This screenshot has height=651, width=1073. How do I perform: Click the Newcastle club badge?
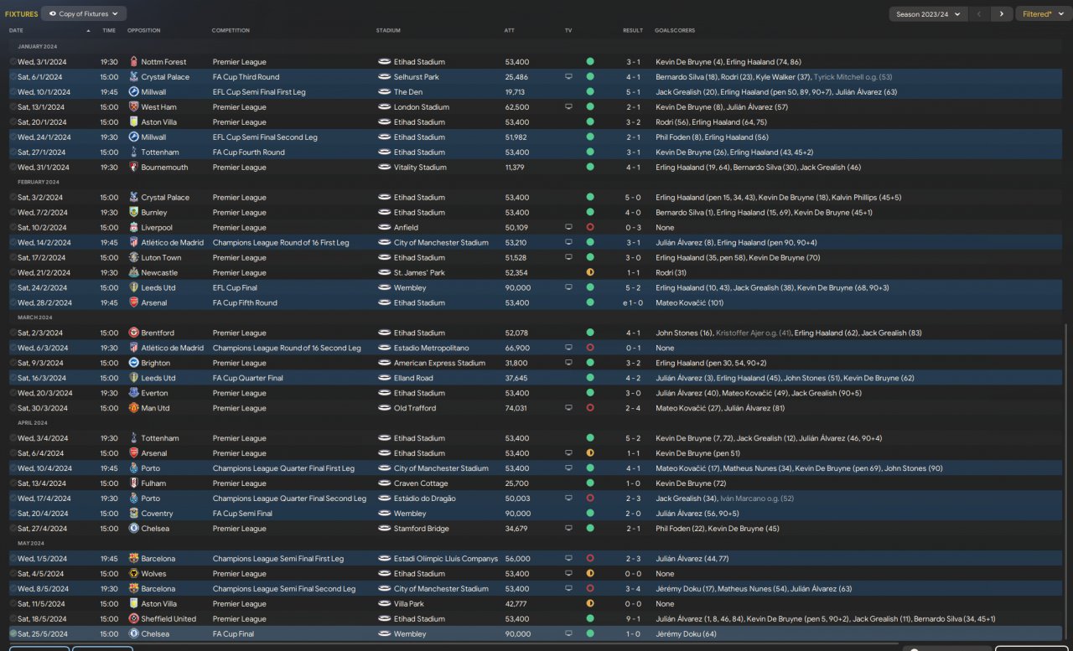point(133,273)
